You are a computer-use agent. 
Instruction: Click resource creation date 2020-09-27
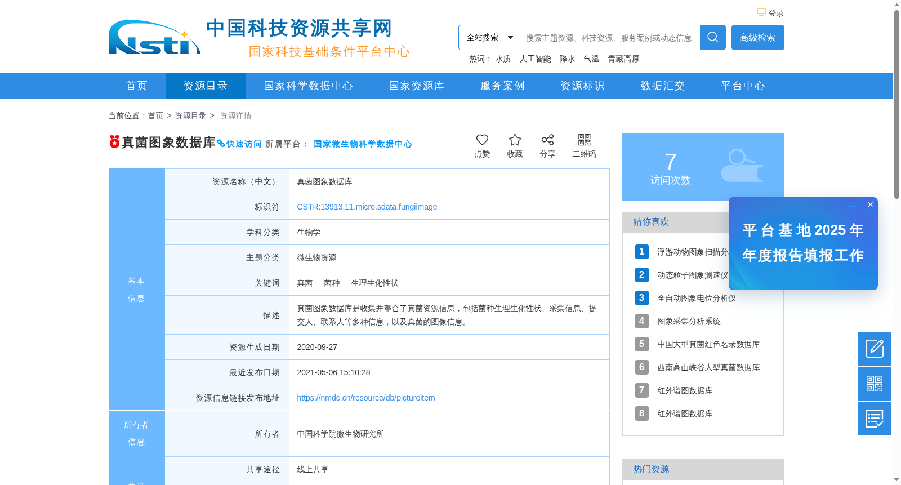[x=317, y=347]
